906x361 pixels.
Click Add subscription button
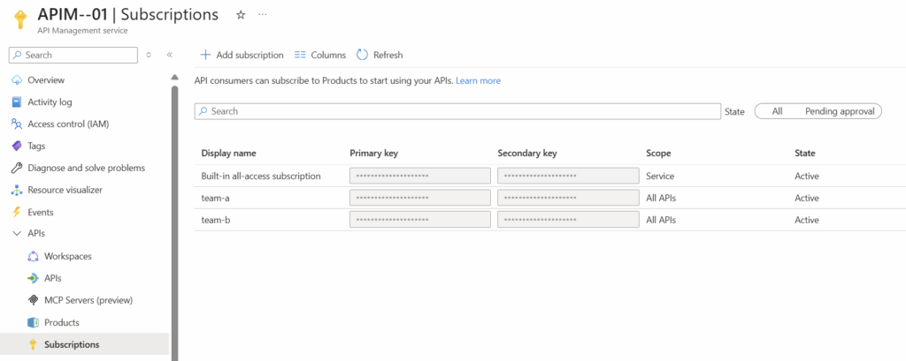click(242, 55)
